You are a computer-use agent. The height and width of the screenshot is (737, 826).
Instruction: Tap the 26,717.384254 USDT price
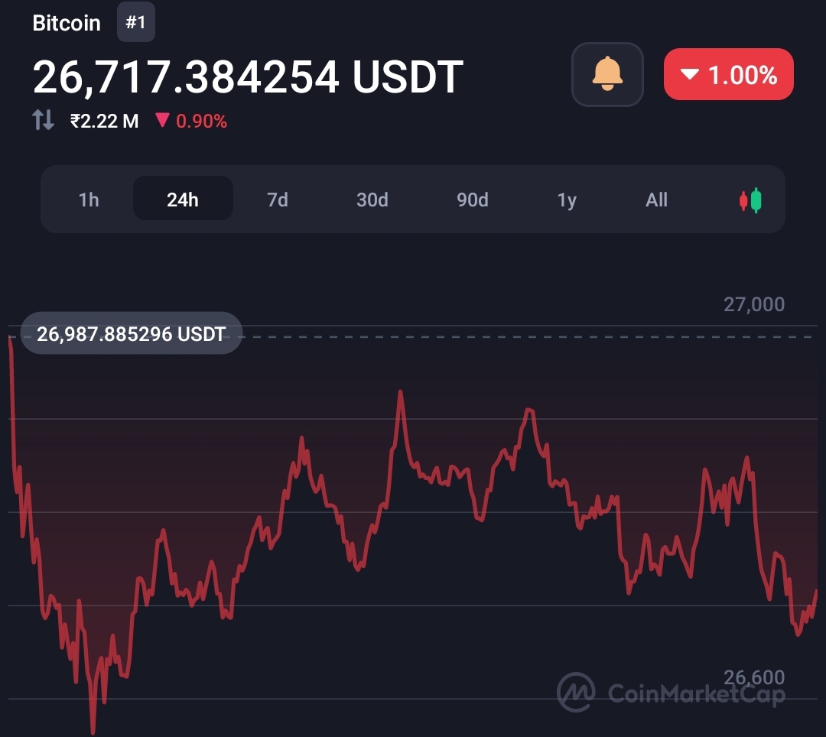pos(248,76)
